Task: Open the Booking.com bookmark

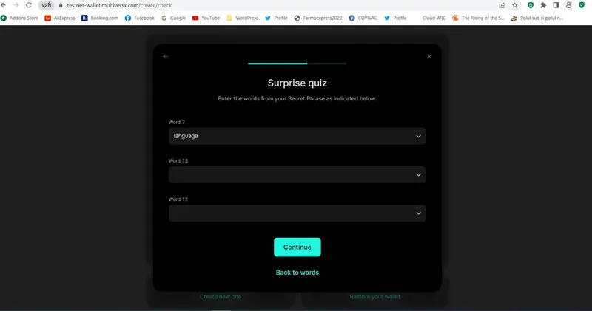Action: (x=100, y=18)
